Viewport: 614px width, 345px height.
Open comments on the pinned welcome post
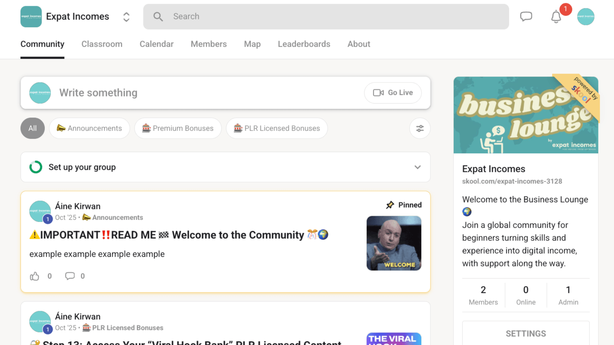70,276
